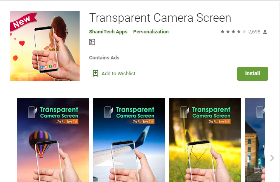Open the yellow grass field screenshot
This screenshot has width=280, height=182.
[205, 140]
